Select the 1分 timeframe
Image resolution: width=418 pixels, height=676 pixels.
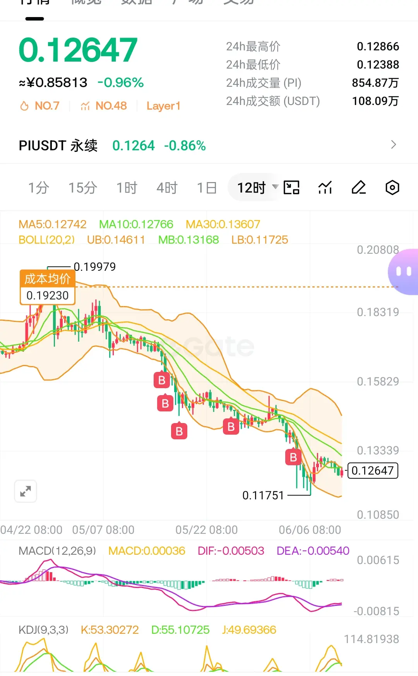pyautogui.click(x=39, y=188)
